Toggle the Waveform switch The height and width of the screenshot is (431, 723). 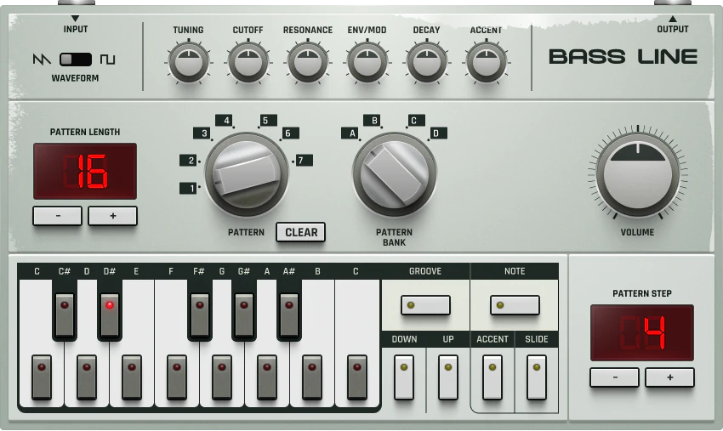click(x=76, y=59)
